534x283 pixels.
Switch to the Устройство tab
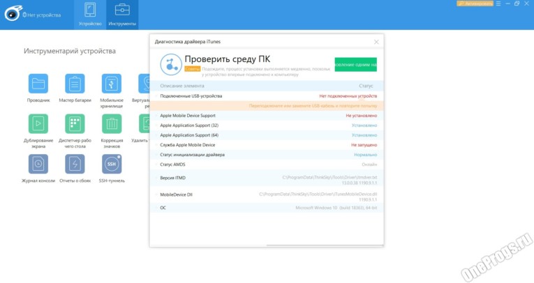point(90,15)
